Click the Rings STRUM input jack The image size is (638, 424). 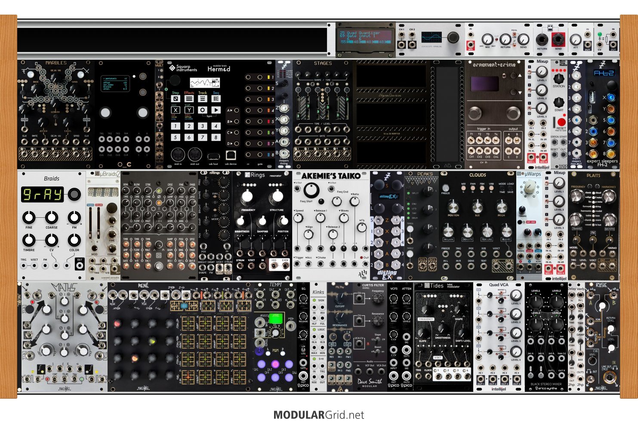point(240,266)
